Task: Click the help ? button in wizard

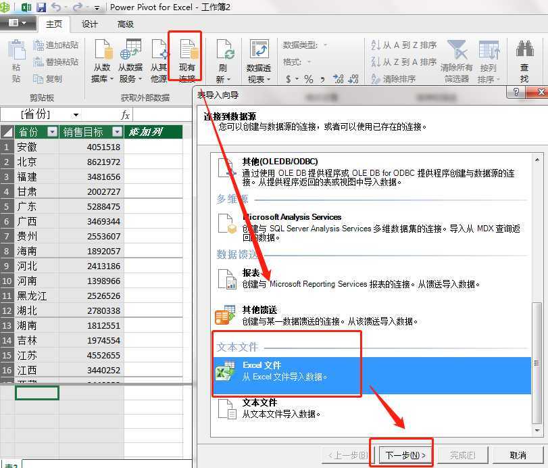Action: coord(516,92)
